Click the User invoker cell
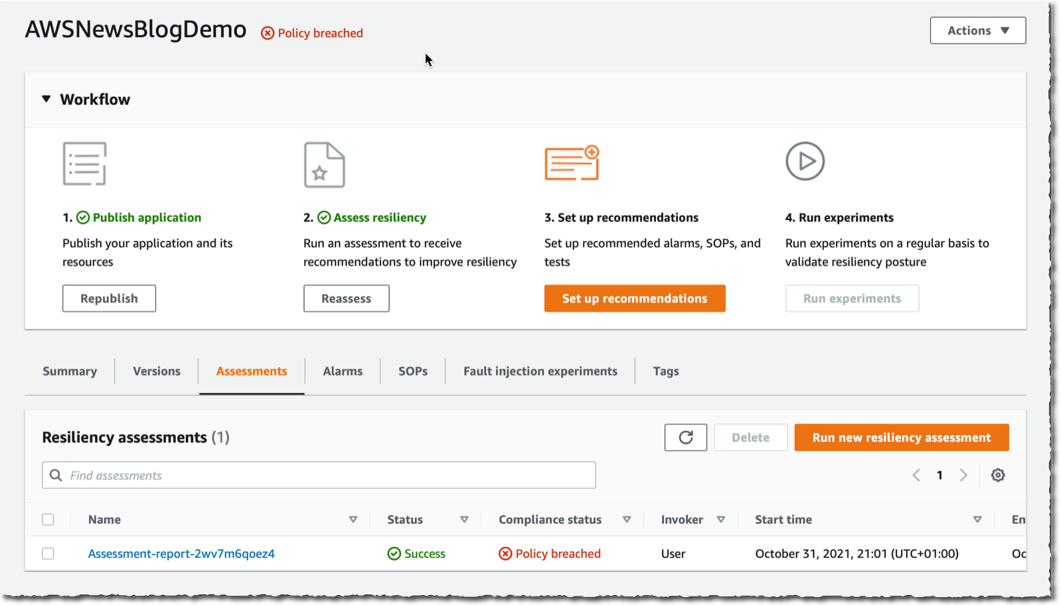The height and width of the screenshot is (605, 1061). pos(673,554)
